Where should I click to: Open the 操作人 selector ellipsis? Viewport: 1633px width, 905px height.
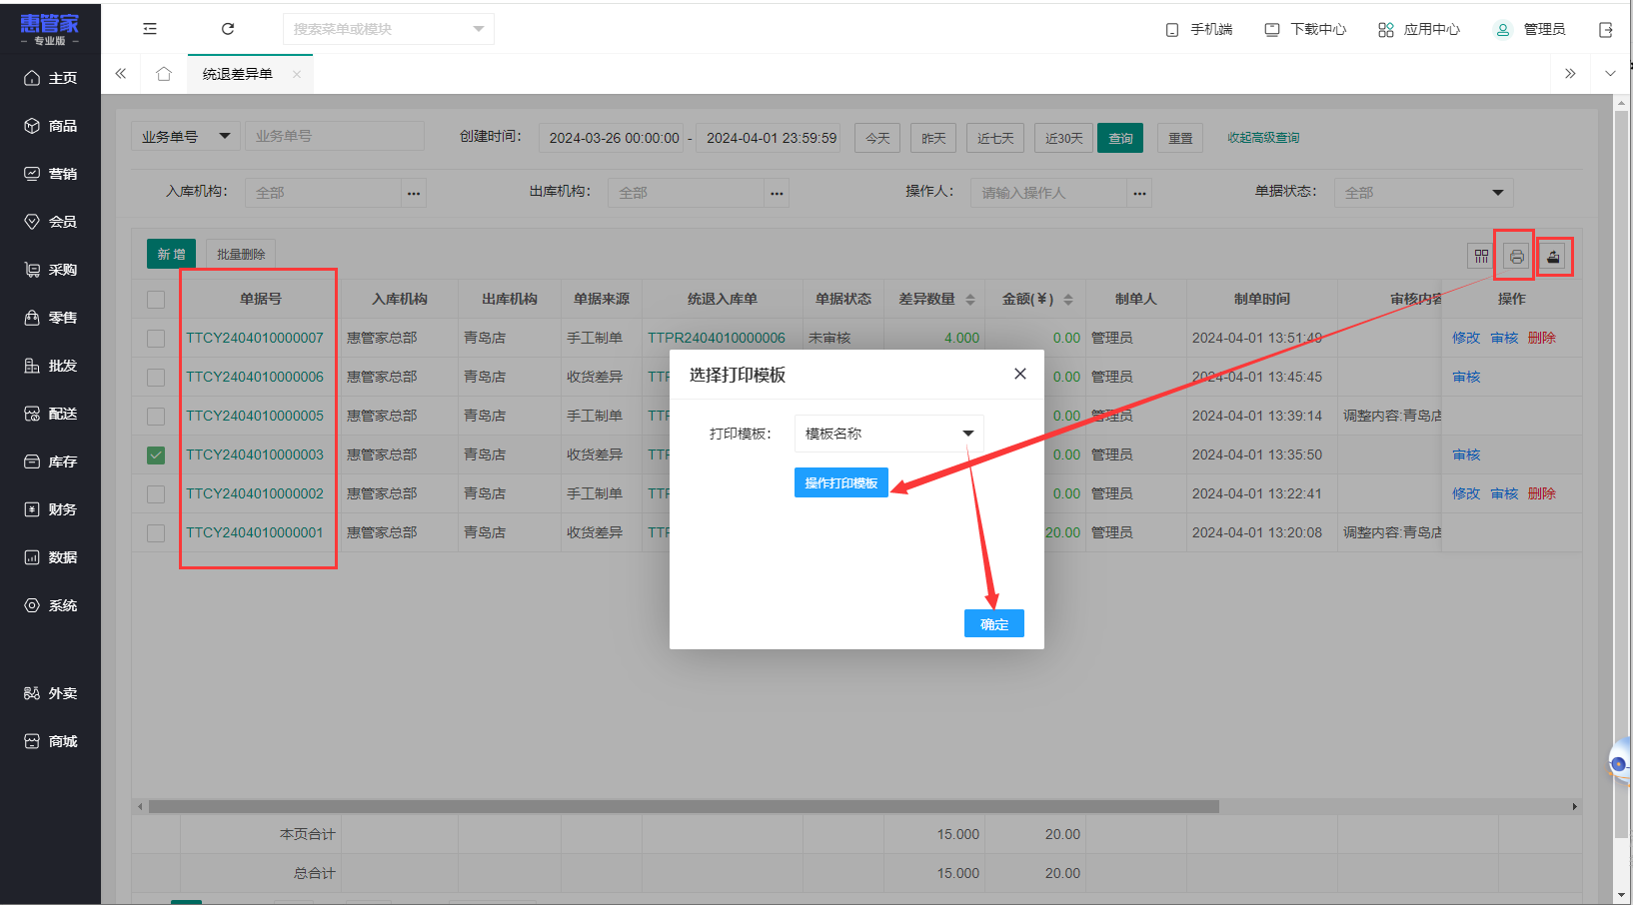click(x=1139, y=193)
